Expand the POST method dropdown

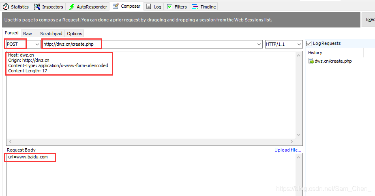coord(37,44)
